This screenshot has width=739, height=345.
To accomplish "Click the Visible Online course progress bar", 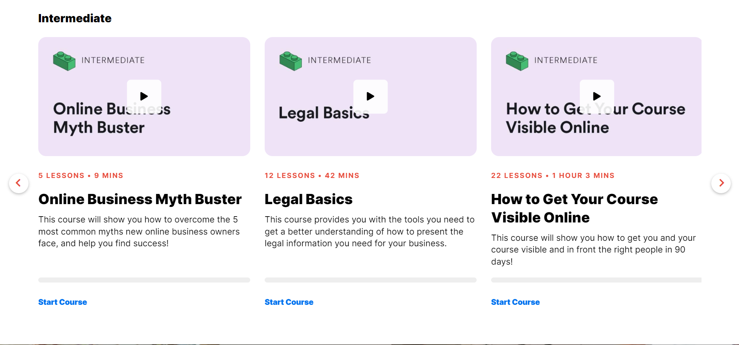I will [596, 280].
